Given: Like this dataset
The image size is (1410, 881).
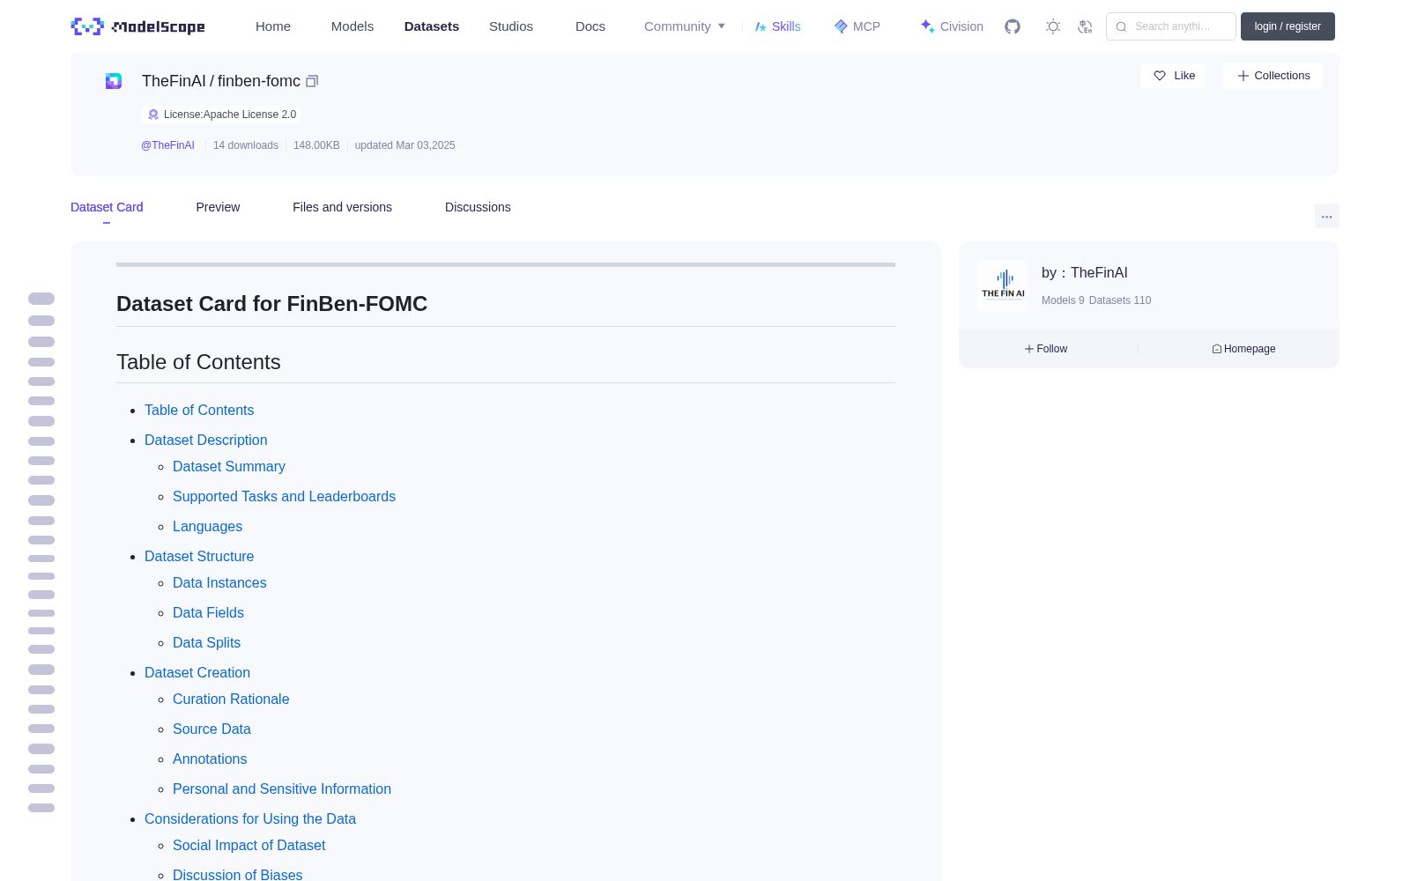Looking at the screenshot, I should pyautogui.click(x=1173, y=76).
